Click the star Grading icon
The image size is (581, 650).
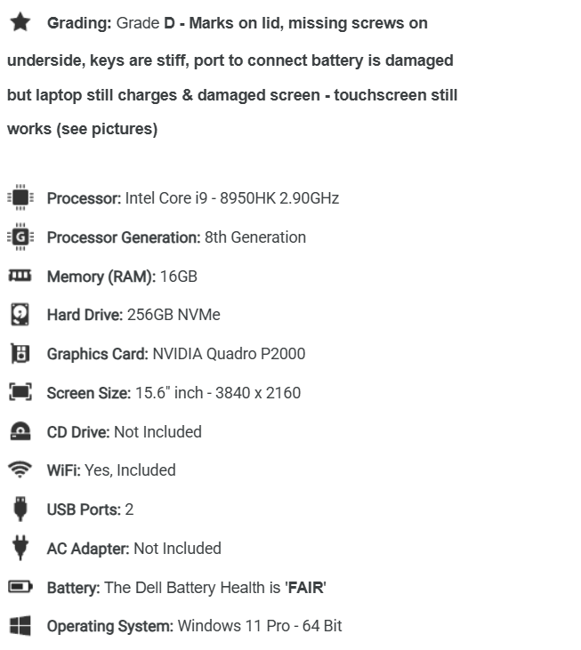tap(20, 22)
